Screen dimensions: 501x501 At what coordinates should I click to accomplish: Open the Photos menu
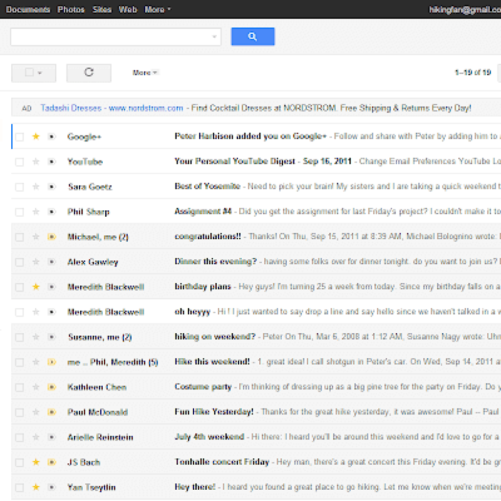click(71, 9)
